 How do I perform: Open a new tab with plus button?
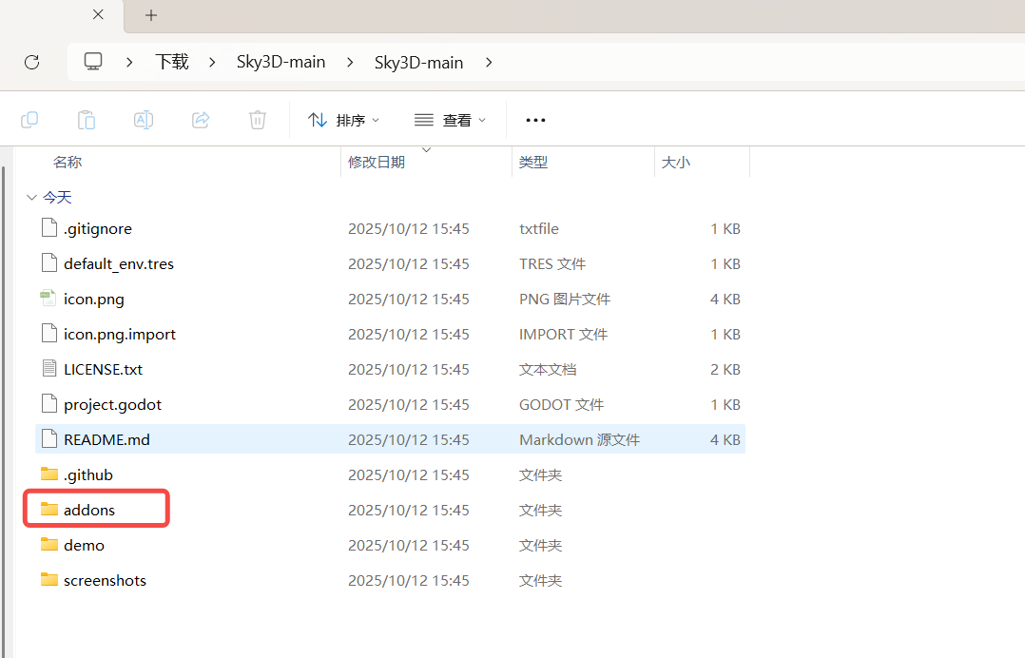coord(151,15)
